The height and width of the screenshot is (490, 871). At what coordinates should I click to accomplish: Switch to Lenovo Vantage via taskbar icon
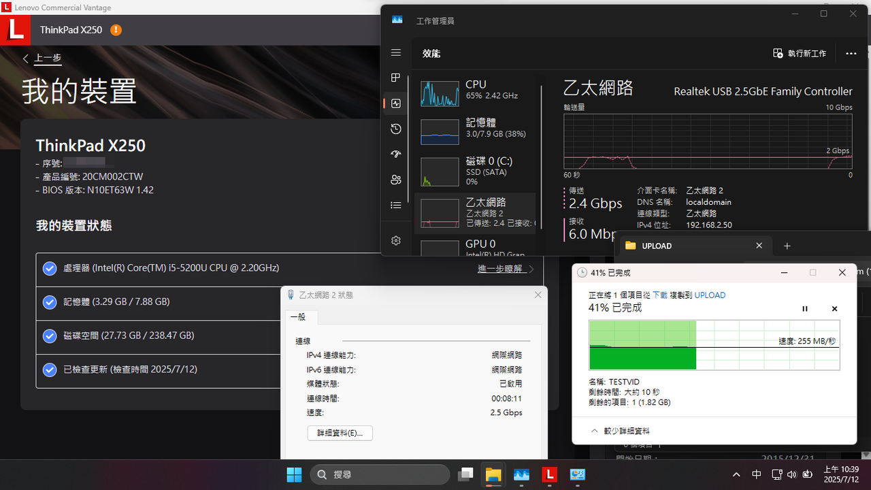tap(549, 474)
